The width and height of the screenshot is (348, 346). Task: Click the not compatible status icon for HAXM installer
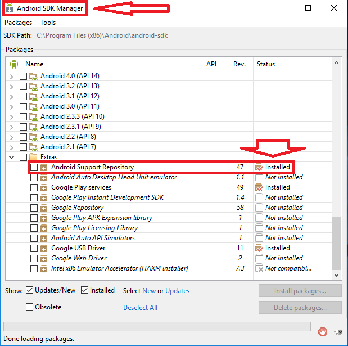(x=259, y=268)
